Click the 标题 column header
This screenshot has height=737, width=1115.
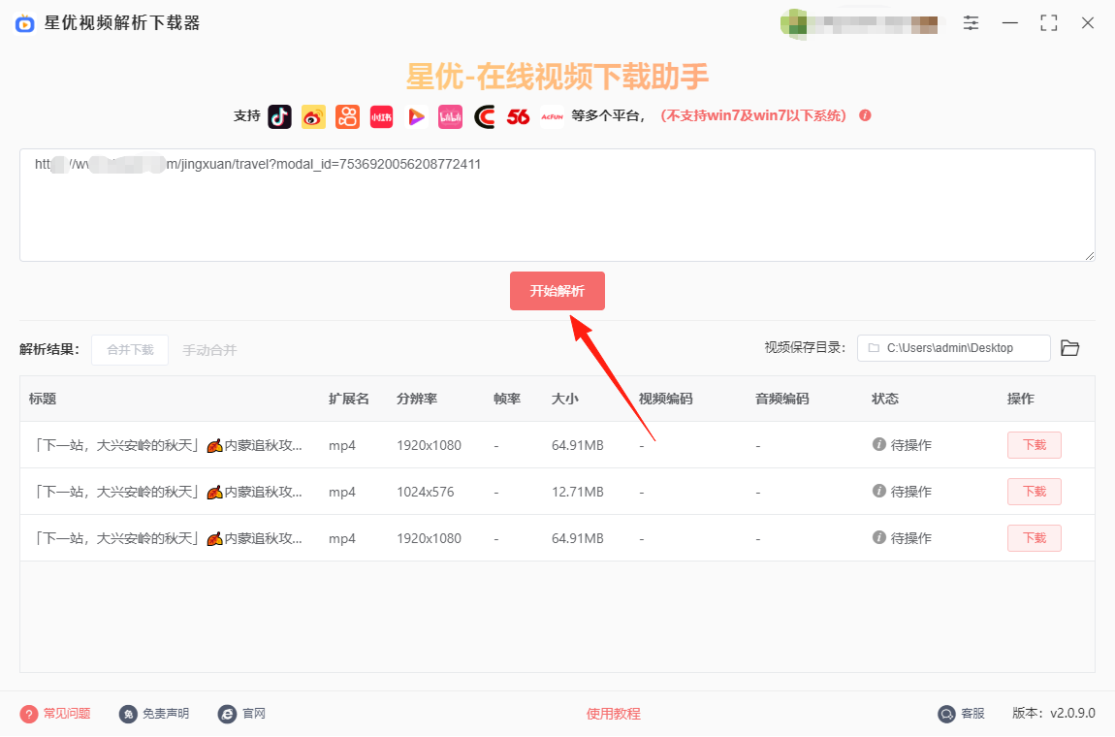43,400
